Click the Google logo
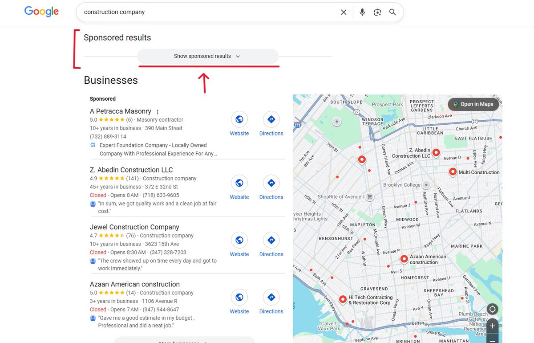This screenshot has height=343, width=534. pos(42,12)
